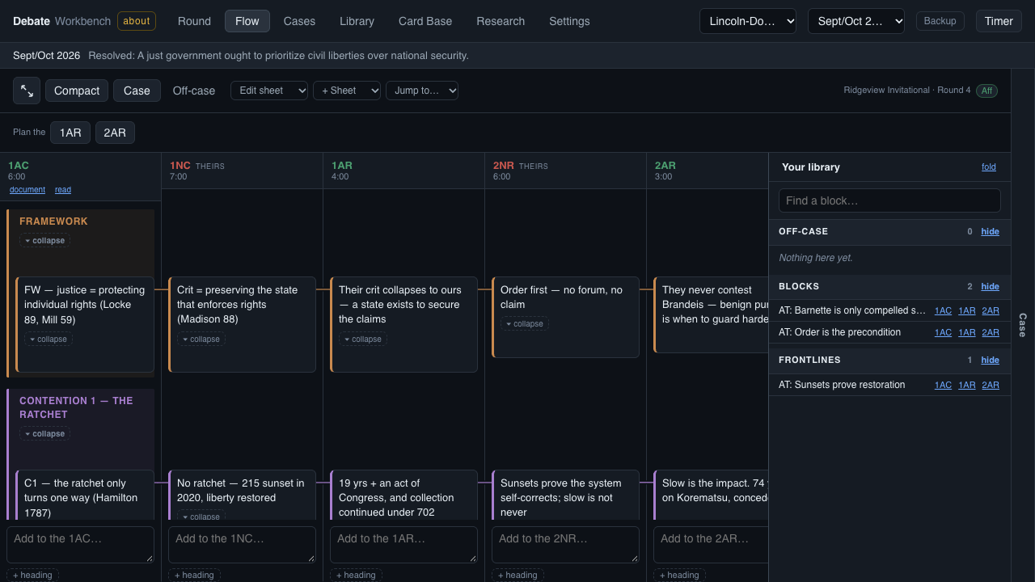
Task: Add Sunsets prove restoration to 1AR
Action: coord(967,385)
